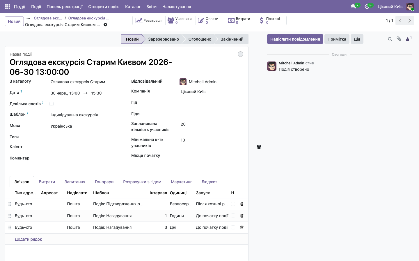Click Дія button in chatter
This screenshot has height=261, width=419.
(357, 39)
